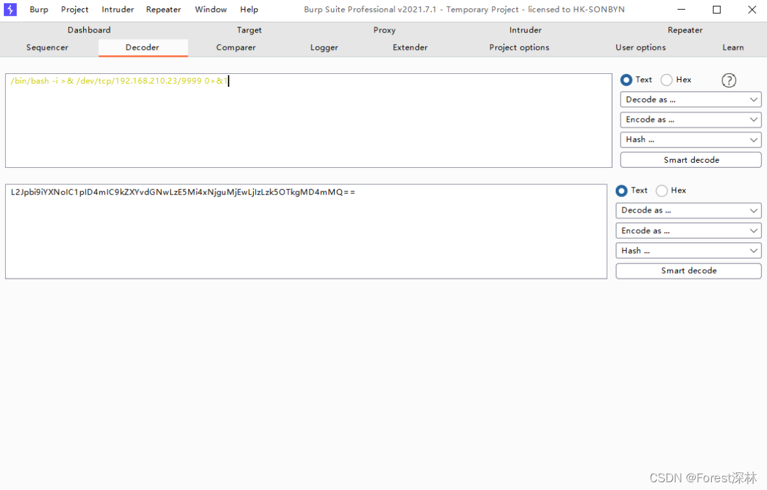
Task: Click inside the /bin/bash command input box
Action: [x=309, y=121]
